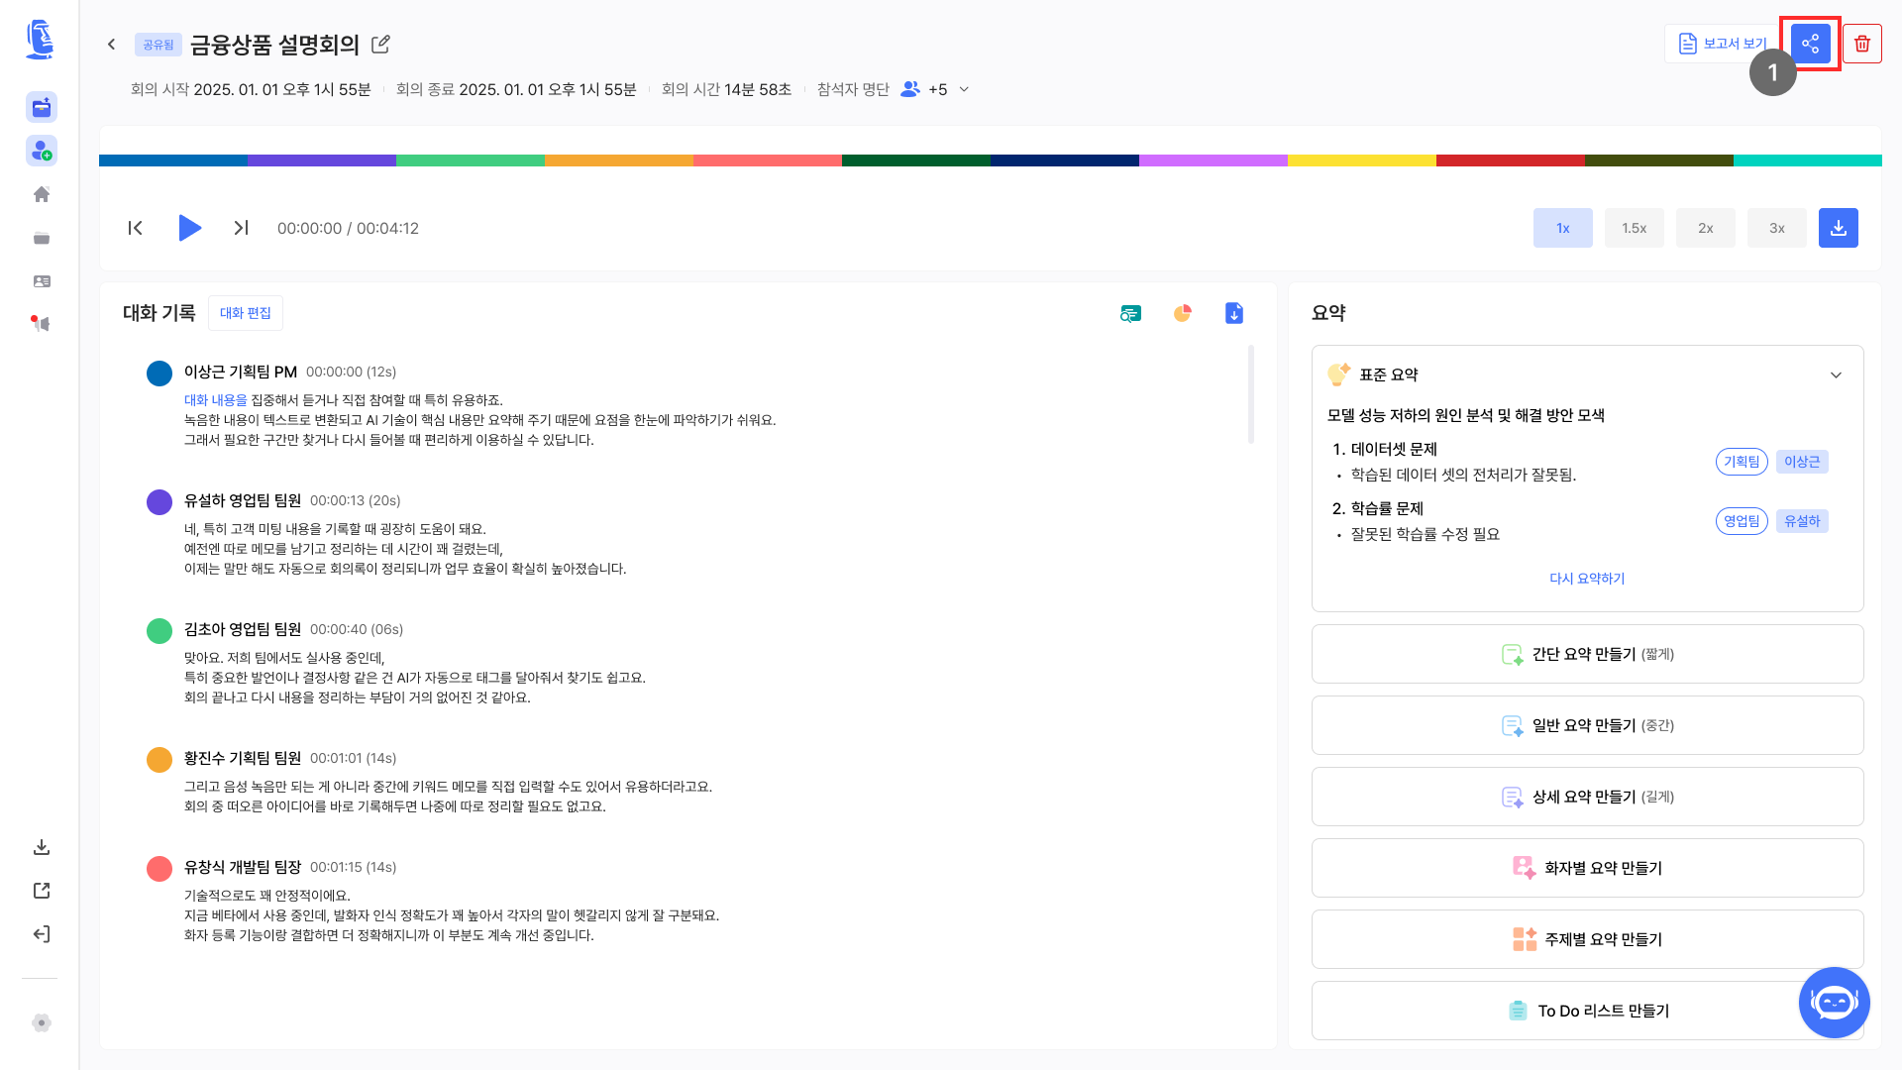1902x1070 pixels.
Task: Collapse the 표준 요약 section
Action: (x=1836, y=374)
